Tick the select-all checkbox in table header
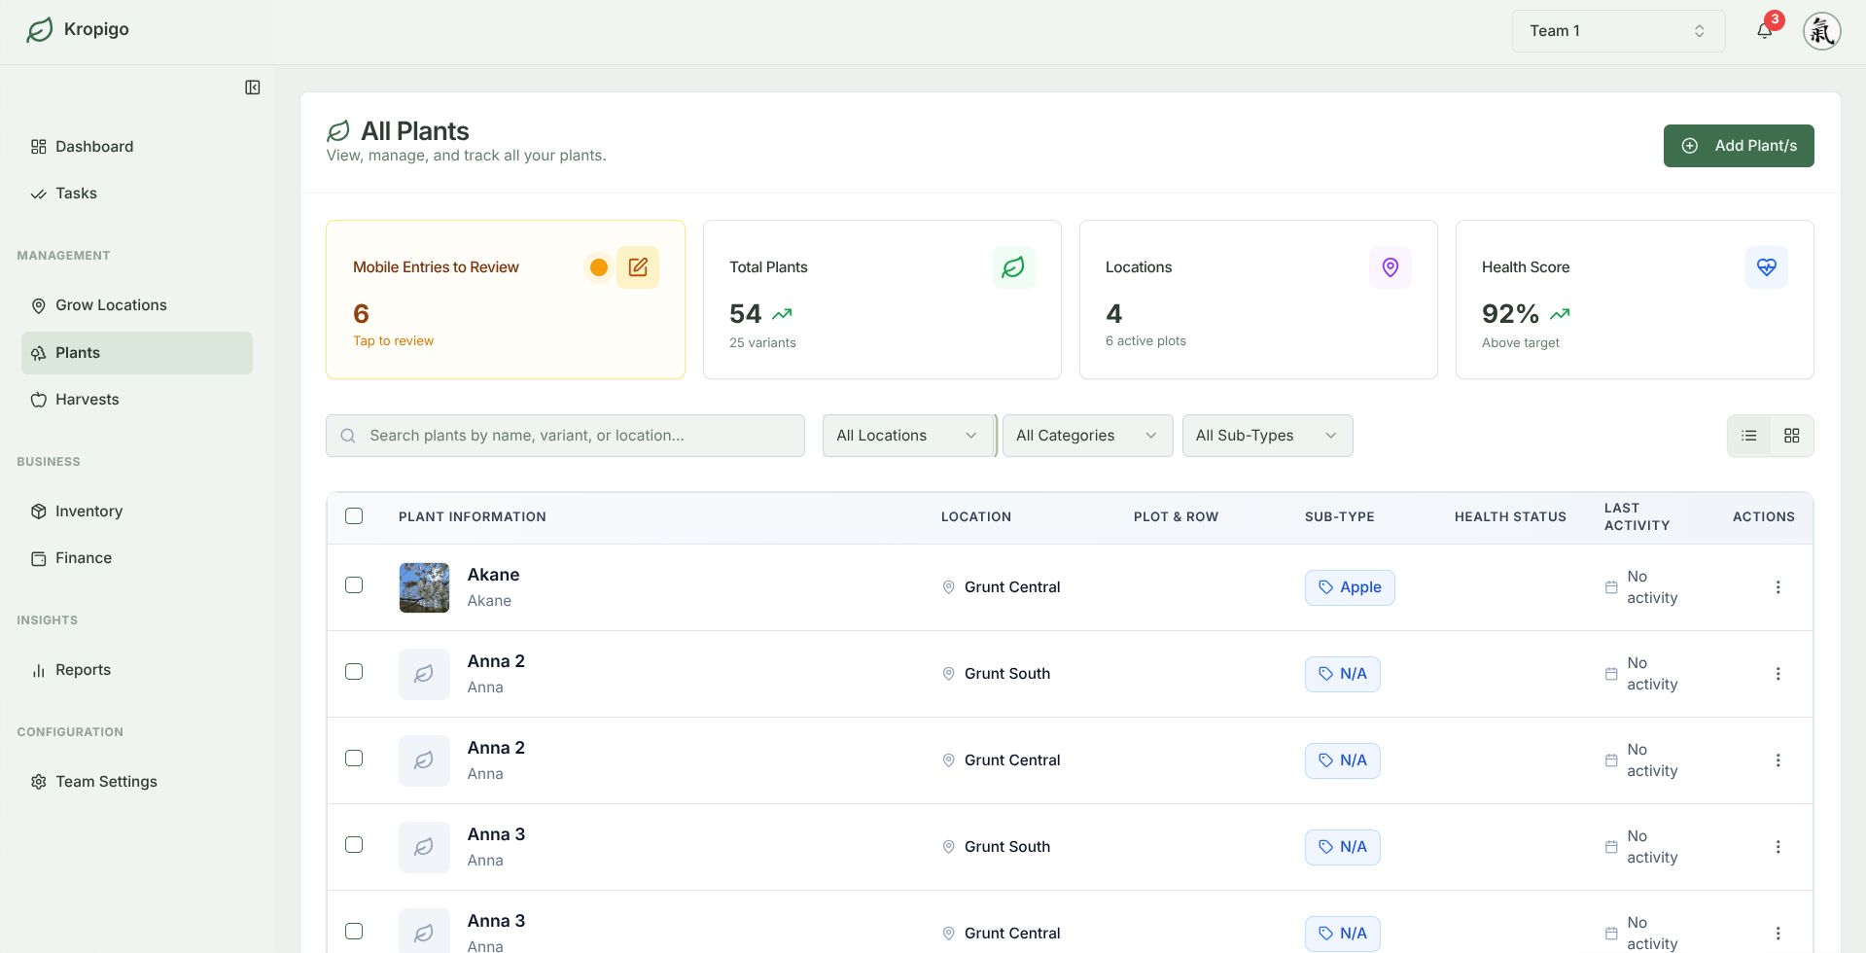The image size is (1866, 953). tap(354, 516)
